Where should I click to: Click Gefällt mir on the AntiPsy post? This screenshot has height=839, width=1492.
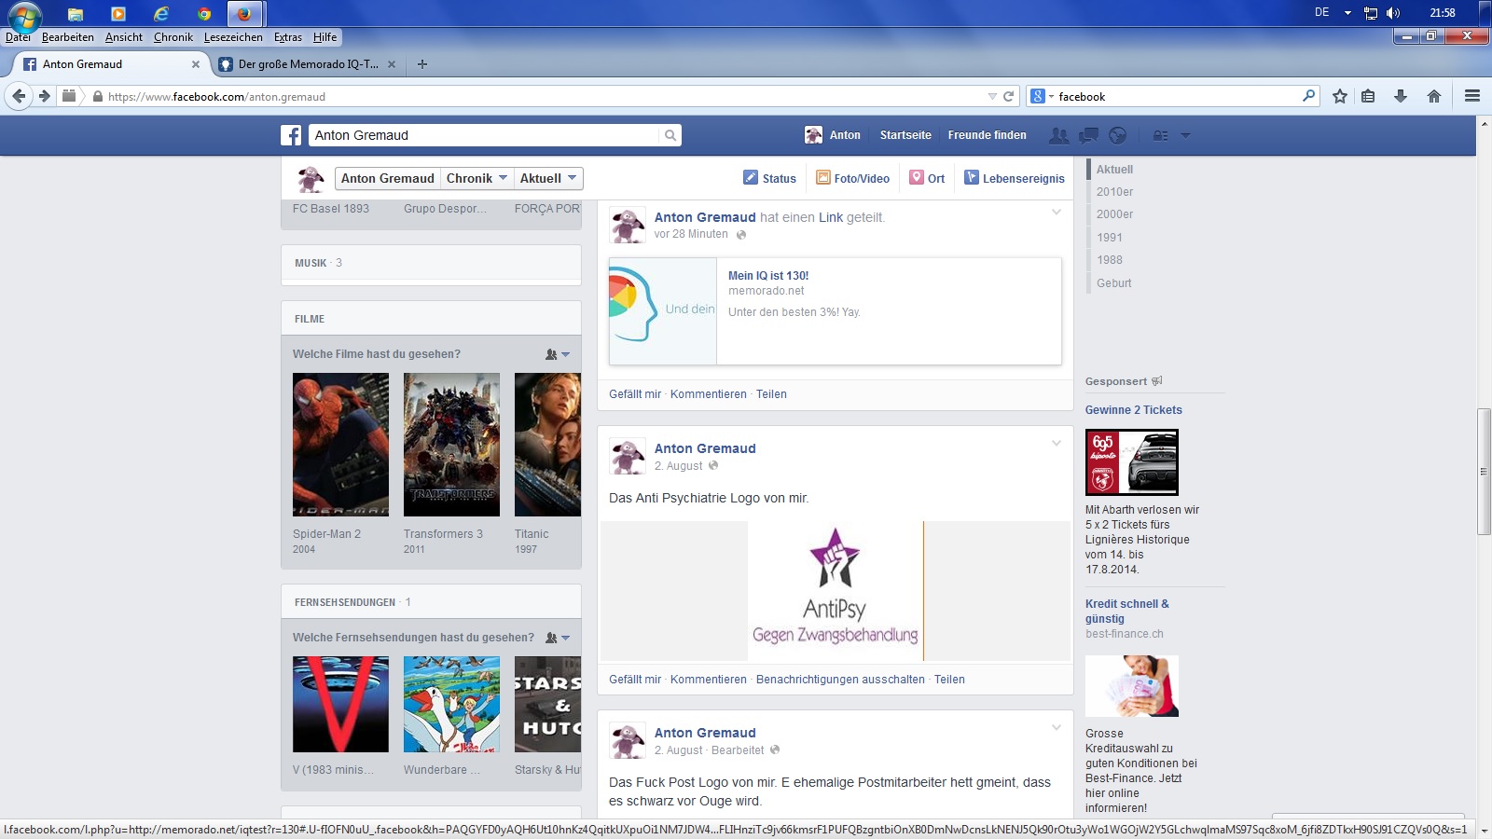[x=634, y=680]
